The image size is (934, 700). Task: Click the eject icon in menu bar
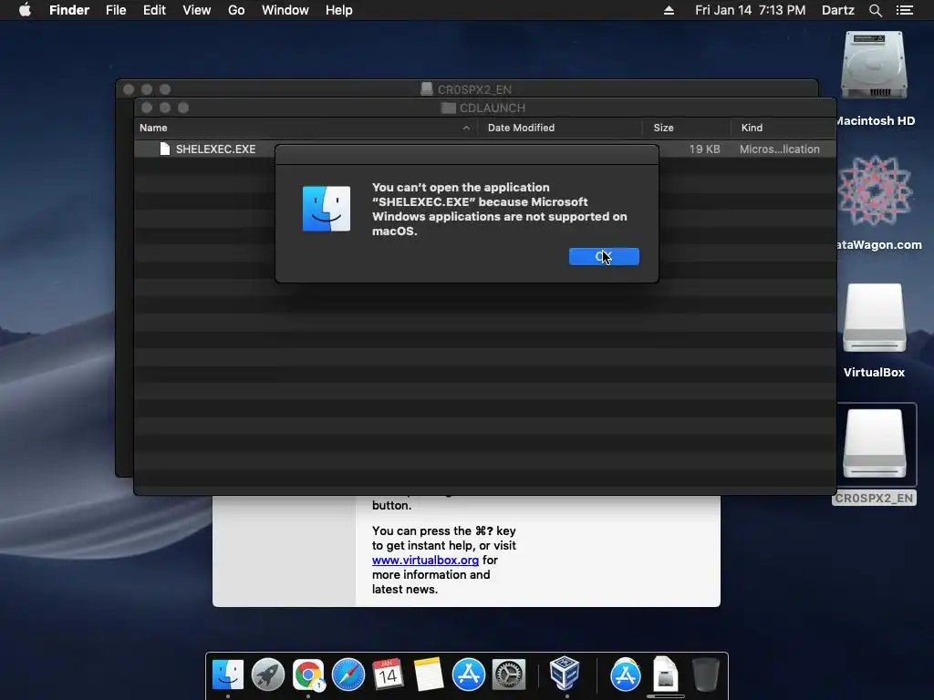[x=669, y=10]
